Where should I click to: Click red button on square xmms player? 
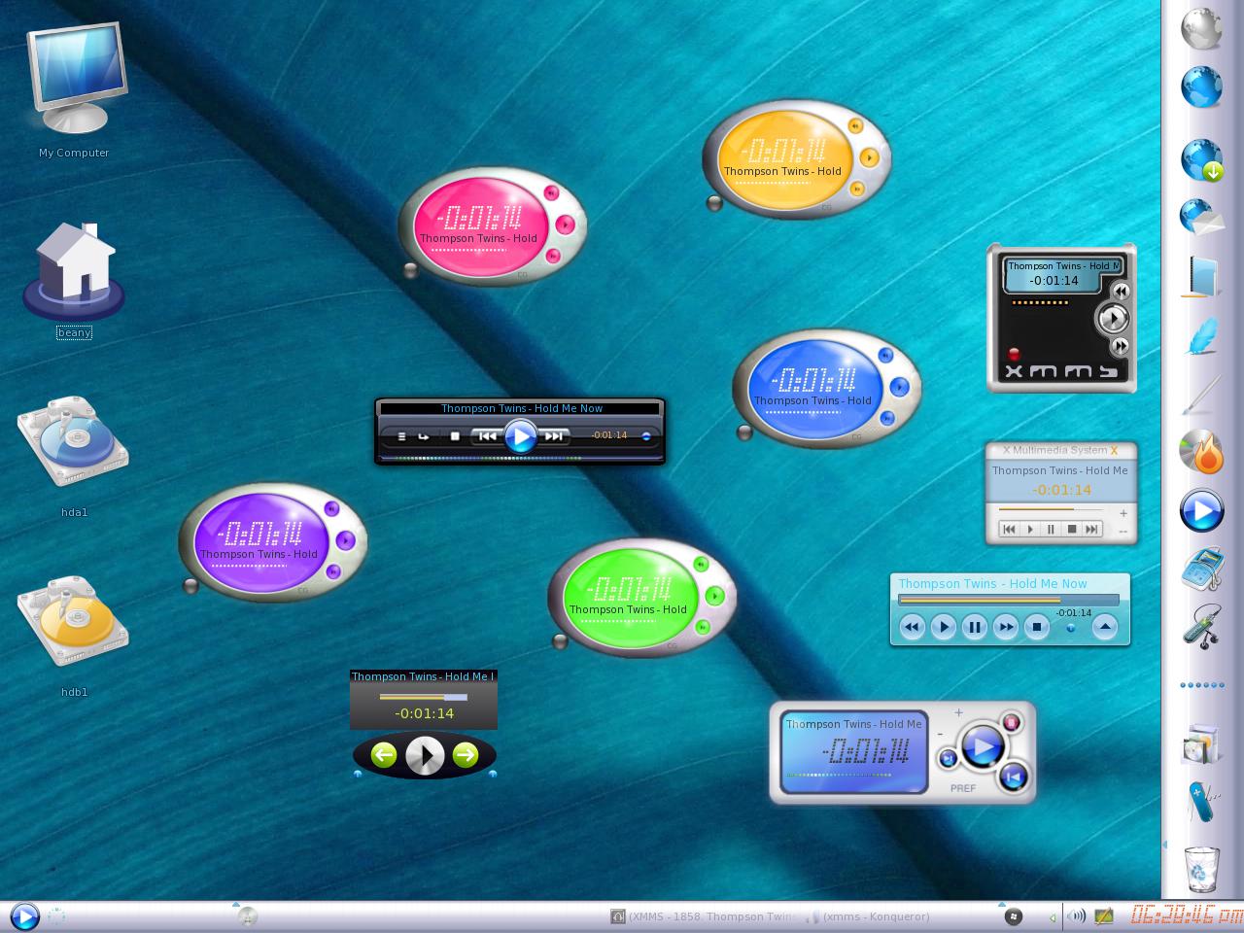coord(1014,354)
